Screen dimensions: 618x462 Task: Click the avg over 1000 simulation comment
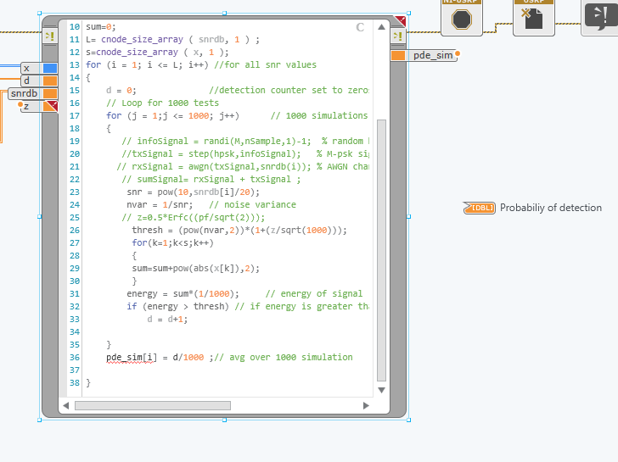coord(284,358)
